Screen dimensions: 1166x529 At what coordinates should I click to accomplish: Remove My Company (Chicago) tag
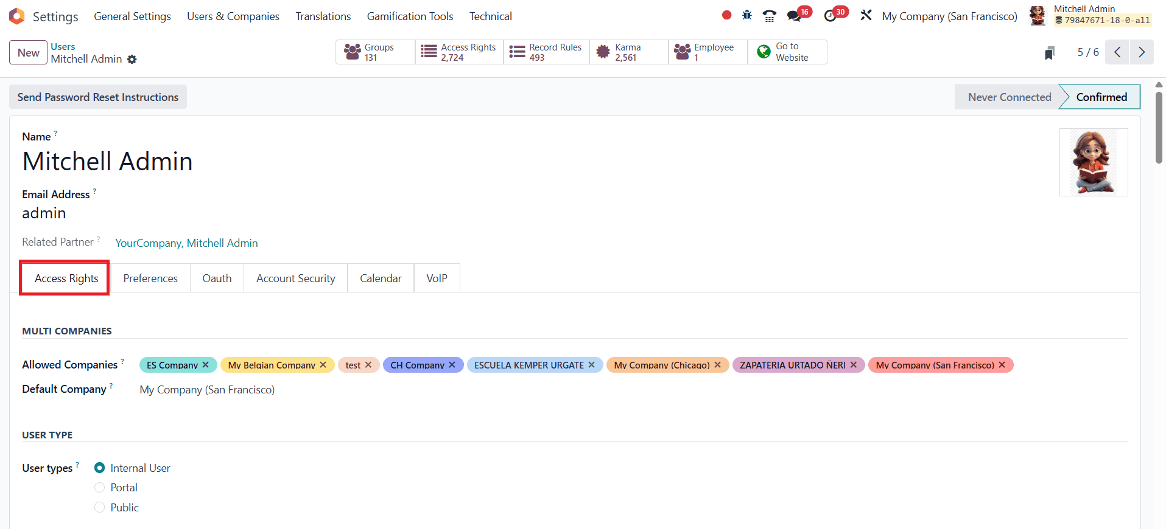coord(717,365)
